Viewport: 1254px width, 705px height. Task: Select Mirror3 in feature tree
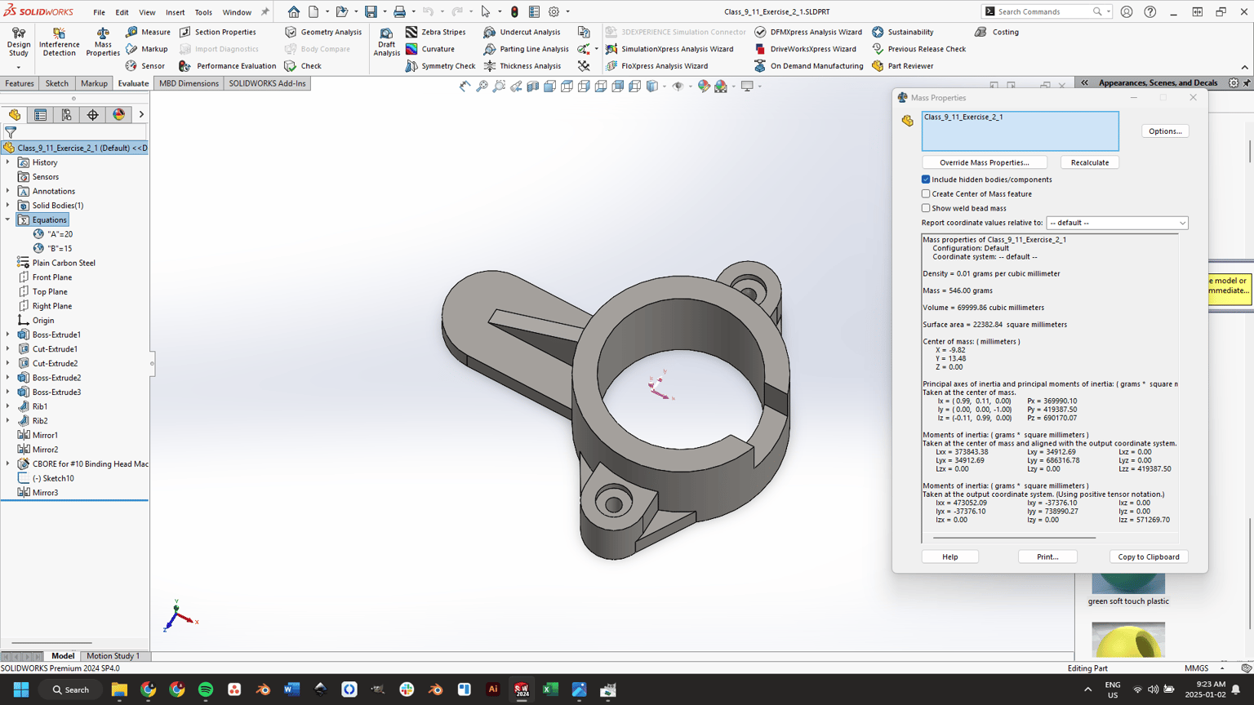pos(45,493)
